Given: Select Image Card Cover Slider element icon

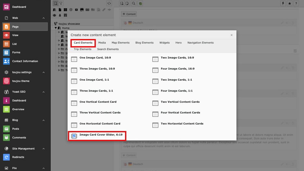Looking at the screenshot, I should (74, 136).
